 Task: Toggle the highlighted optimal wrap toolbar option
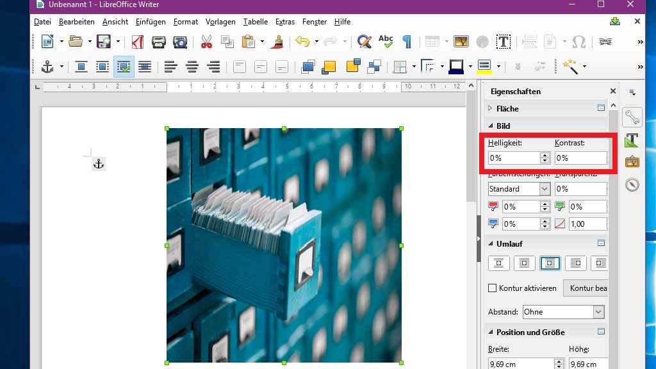point(123,66)
